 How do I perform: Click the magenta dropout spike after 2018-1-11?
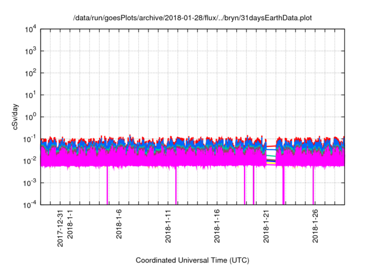[x=176, y=185]
